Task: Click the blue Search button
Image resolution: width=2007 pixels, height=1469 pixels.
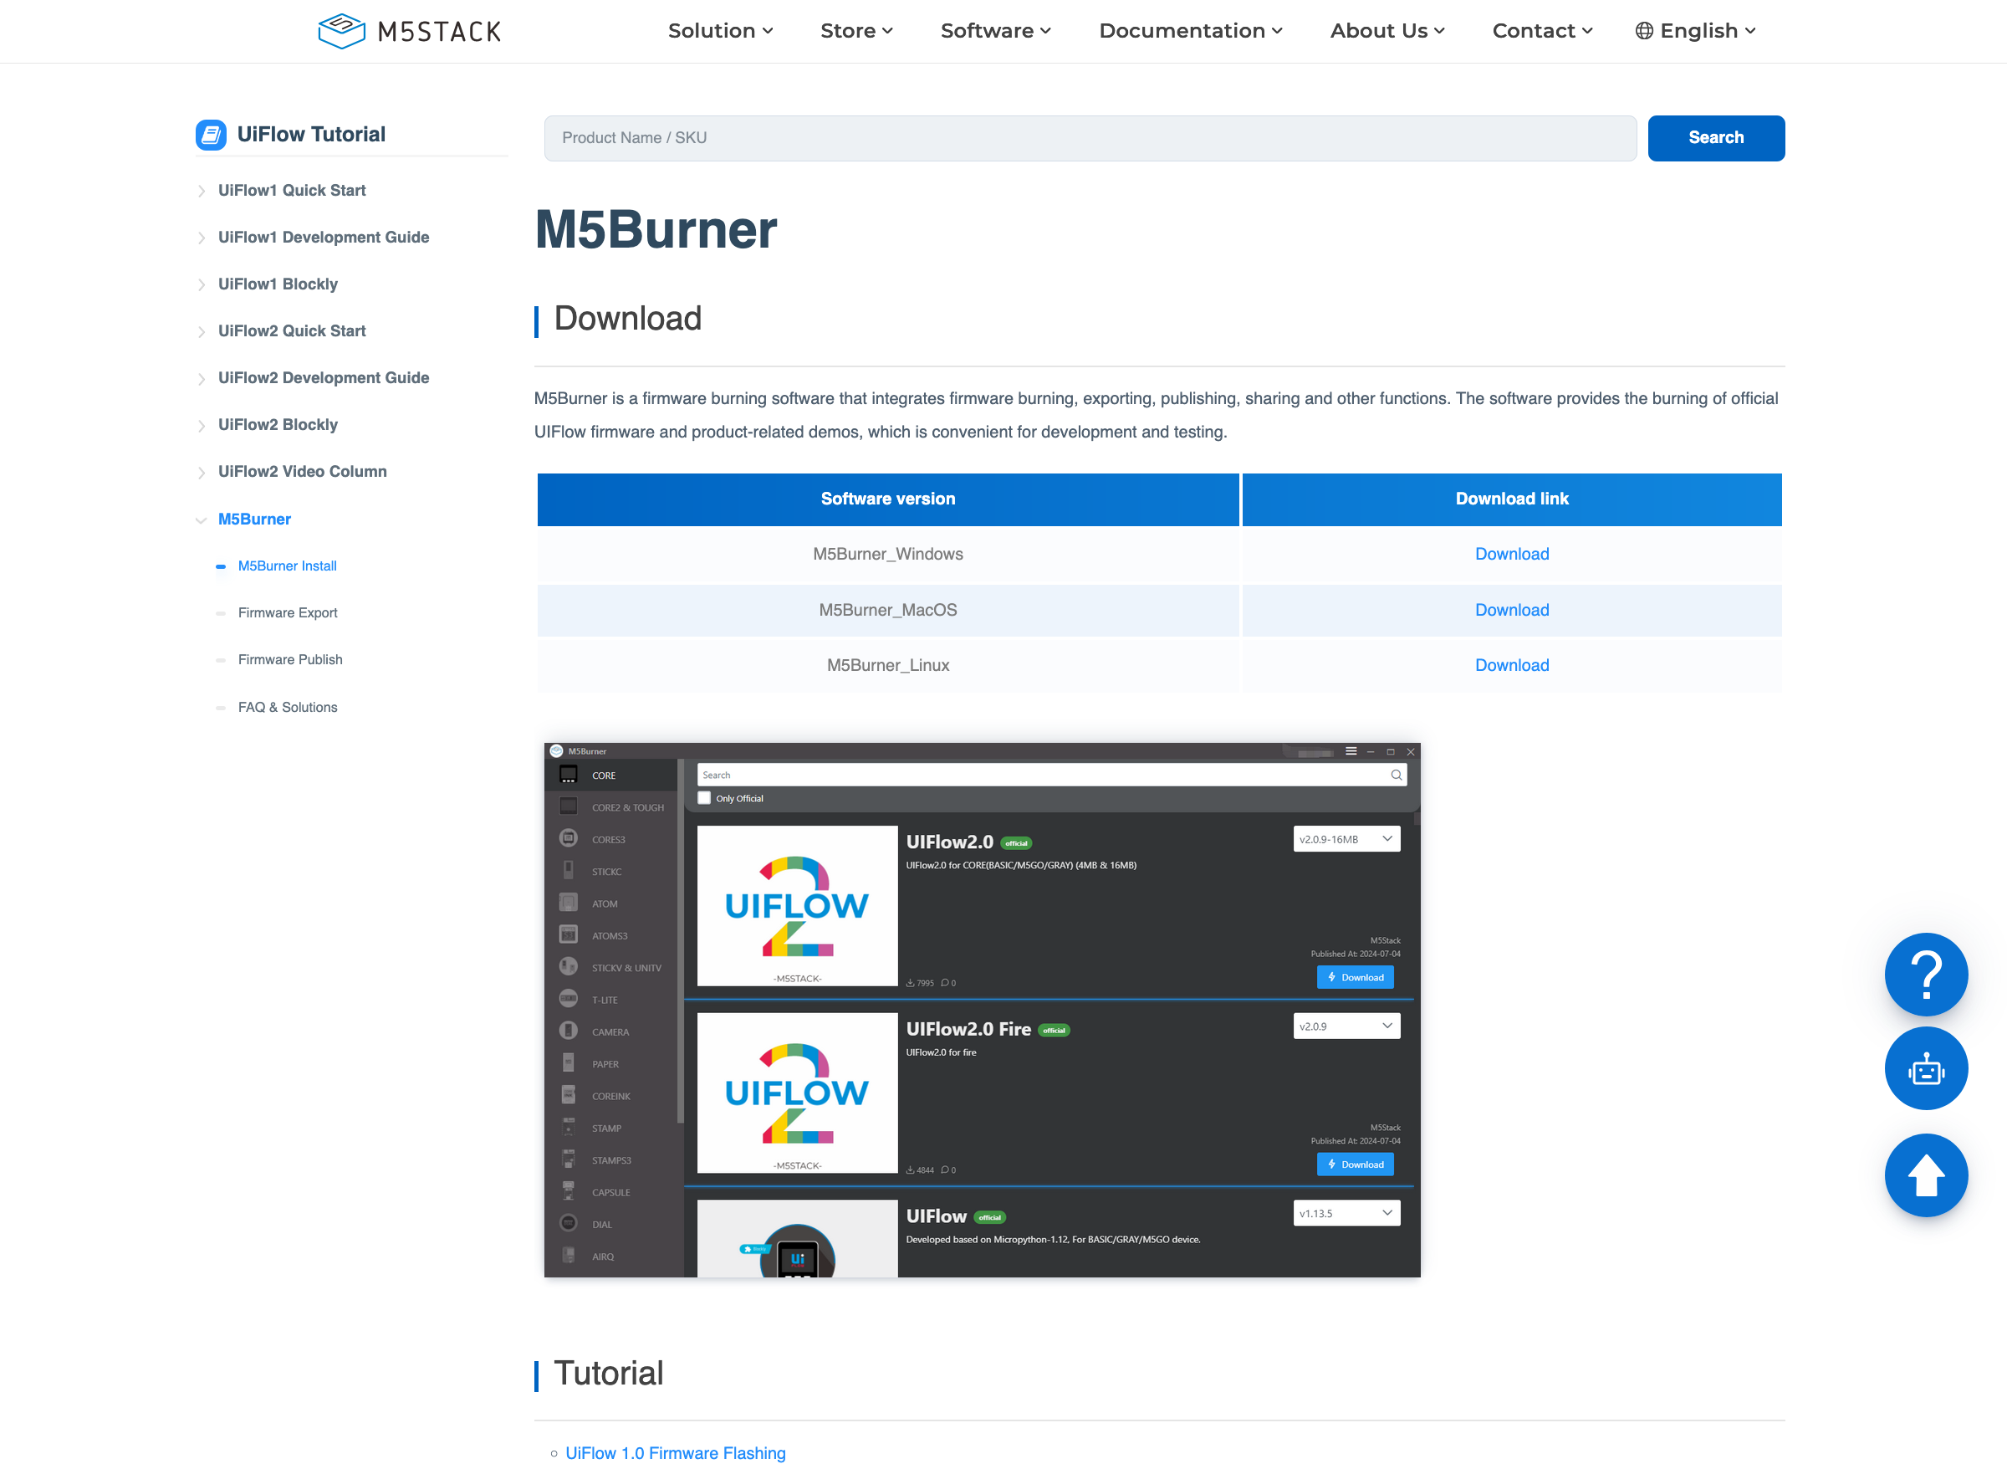Action: pos(1714,138)
